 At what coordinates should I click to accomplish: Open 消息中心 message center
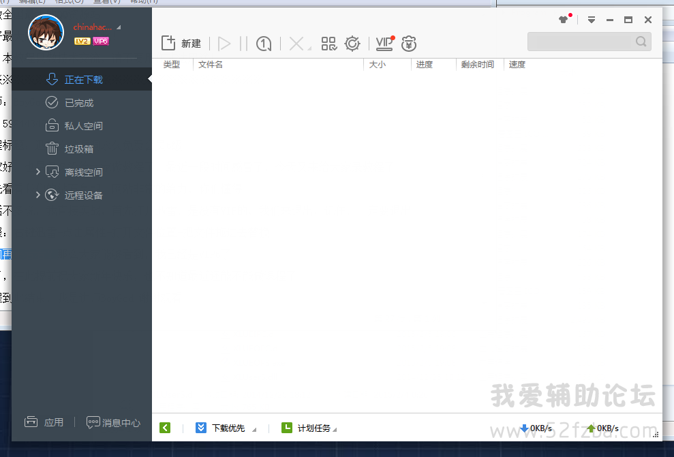113,423
